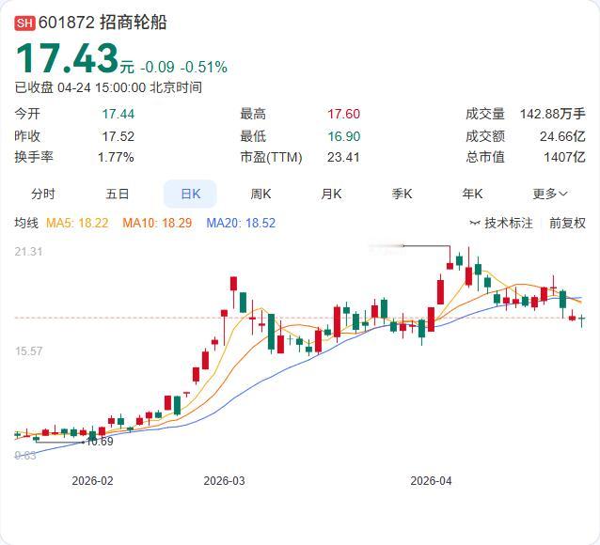Open the 年K yearly chart tab
This screenshot has height=545, width=600.
(x=472, y=194)
